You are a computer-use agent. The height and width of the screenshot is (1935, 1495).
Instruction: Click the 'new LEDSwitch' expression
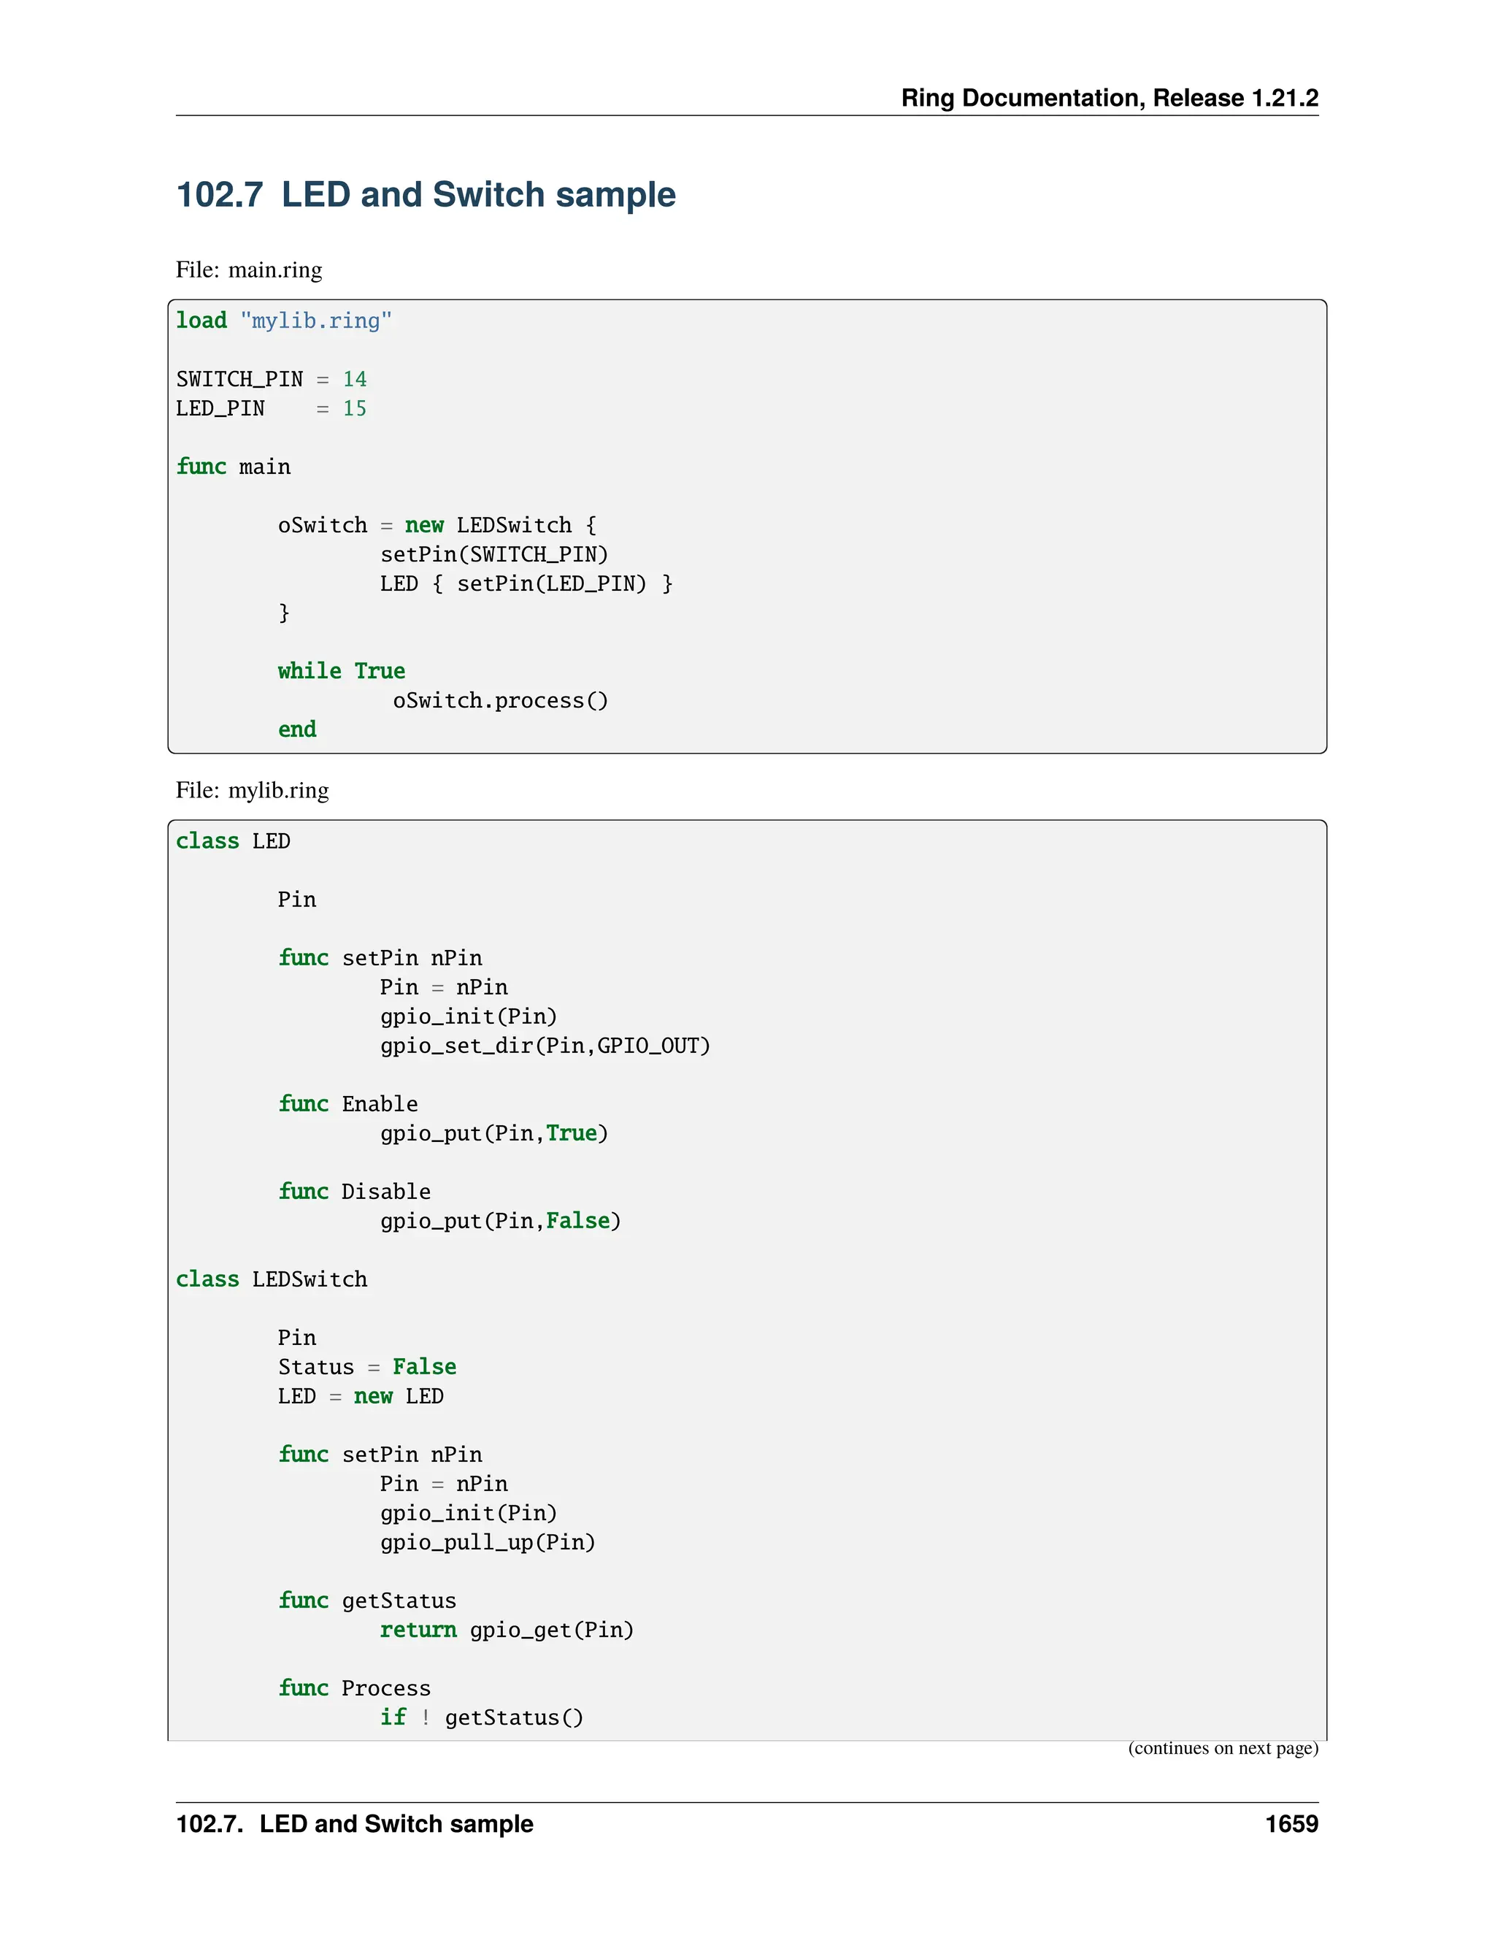488,524
